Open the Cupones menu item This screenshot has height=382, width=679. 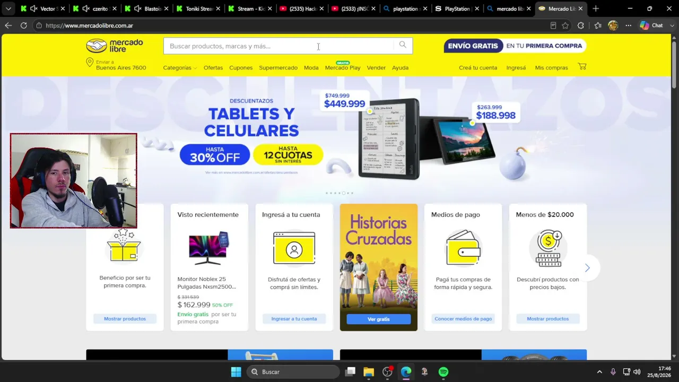241,67
